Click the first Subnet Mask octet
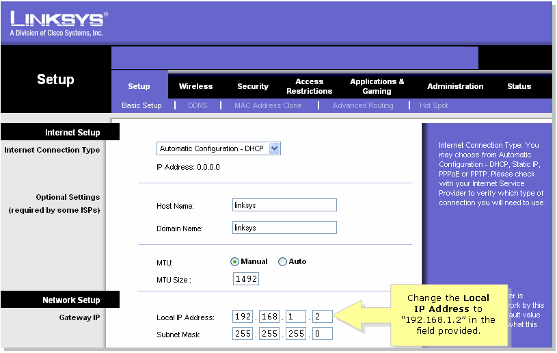This screenshot has height=353, width=557. tap(243, 334)
